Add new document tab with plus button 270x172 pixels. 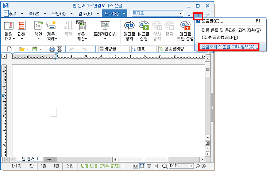pyautogui.click(x=49, y=160)
